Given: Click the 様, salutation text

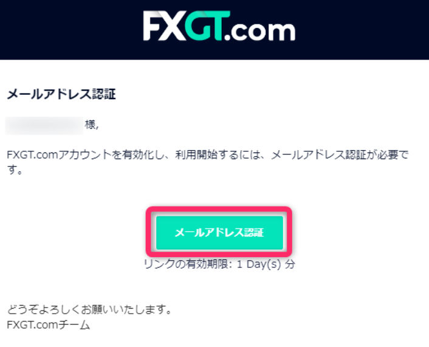Looking at the screenshot, I should click(x=91, y=125).
